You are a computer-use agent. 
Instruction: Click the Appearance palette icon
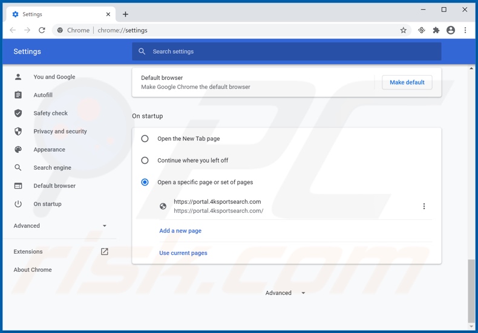tap(18, 149)
